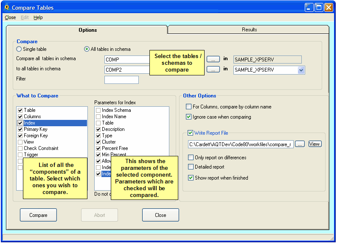Toggle Show report when finished
Viewport: 337px width, 244px height.
coord(191,178)
